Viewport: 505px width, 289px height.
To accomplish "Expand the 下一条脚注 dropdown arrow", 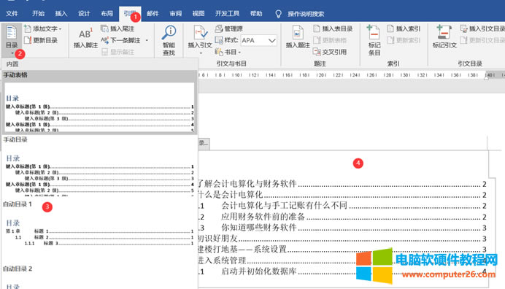I will [x=147, y=40].
